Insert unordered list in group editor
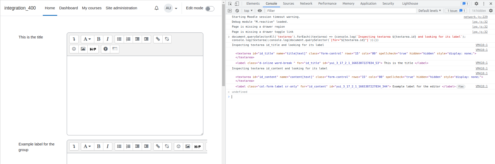495x164 pixels. pos(119,146)
